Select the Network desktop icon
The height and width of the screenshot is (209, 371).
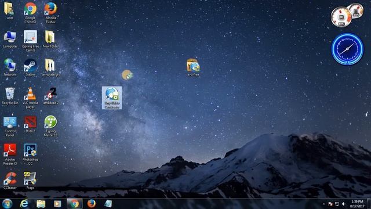click(10, 67)
